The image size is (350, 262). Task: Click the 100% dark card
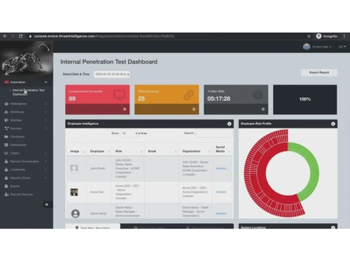(305, 99)
